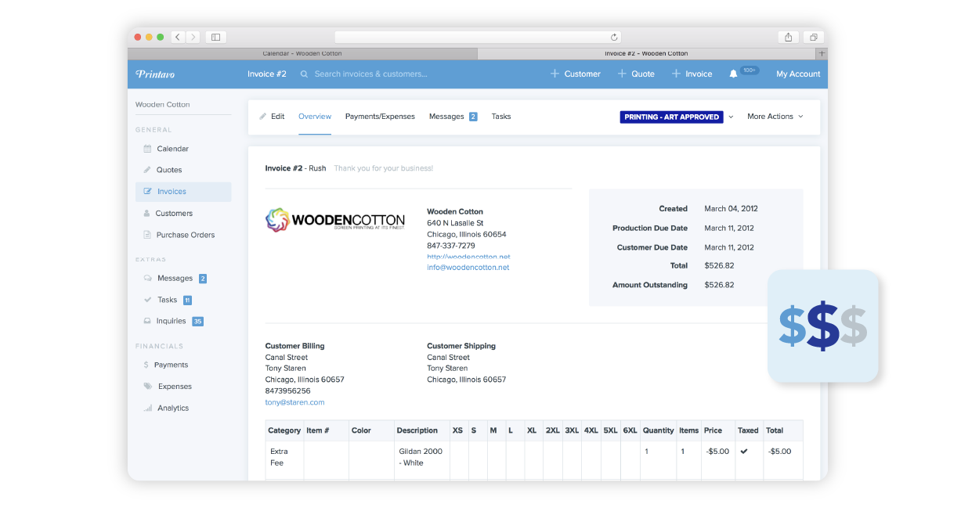Click the + Quote button
Screen dimensions: 979x522
click(x=636, y=74)
